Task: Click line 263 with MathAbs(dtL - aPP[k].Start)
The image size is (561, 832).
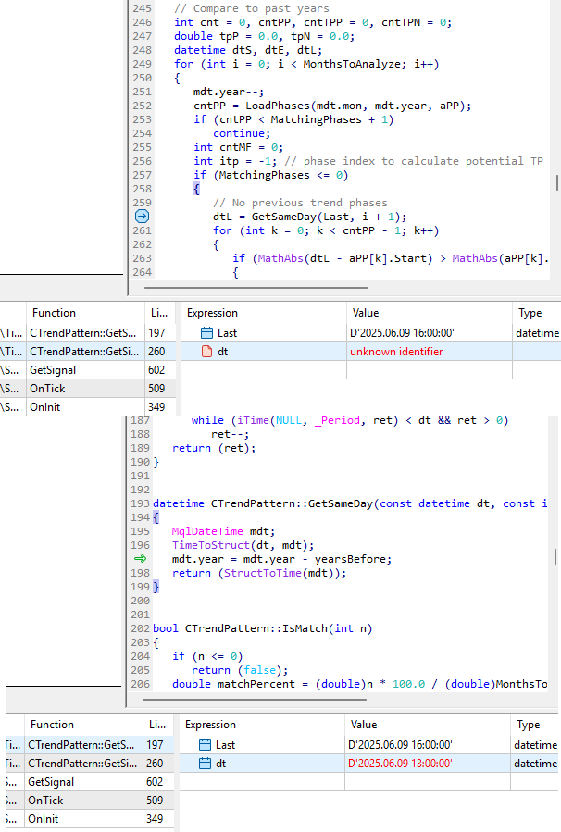Action: coord(390,258)
